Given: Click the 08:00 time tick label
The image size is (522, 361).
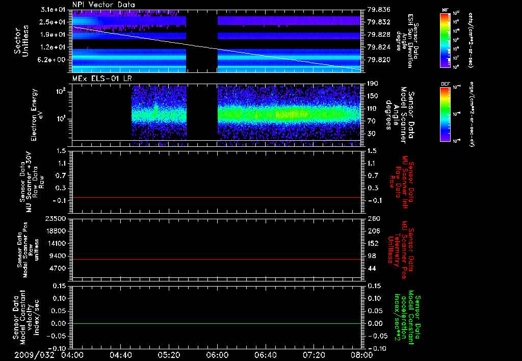Looking at the screenshot, I should (x=362, y=355).
